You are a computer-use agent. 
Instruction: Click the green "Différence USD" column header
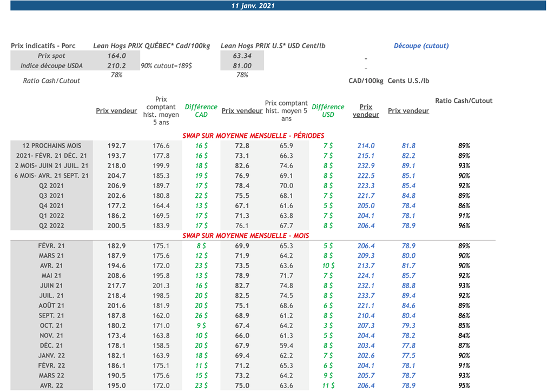coord(327,111)
